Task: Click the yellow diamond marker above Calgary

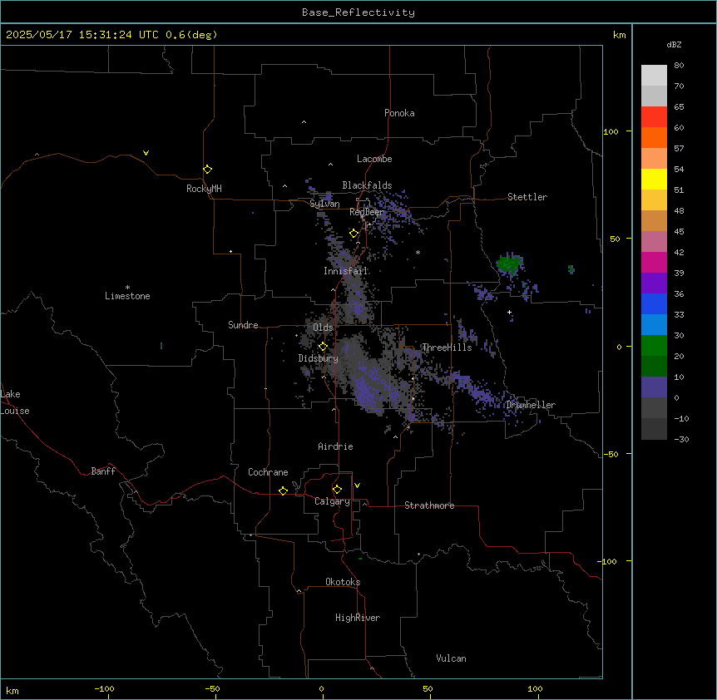Action: tap(337, 490)
